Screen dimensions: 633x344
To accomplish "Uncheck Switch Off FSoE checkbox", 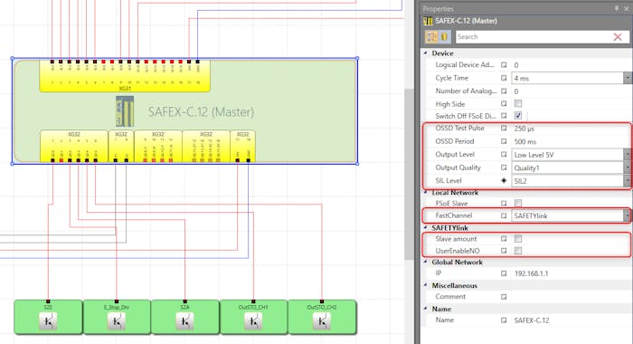I will 518,116.
